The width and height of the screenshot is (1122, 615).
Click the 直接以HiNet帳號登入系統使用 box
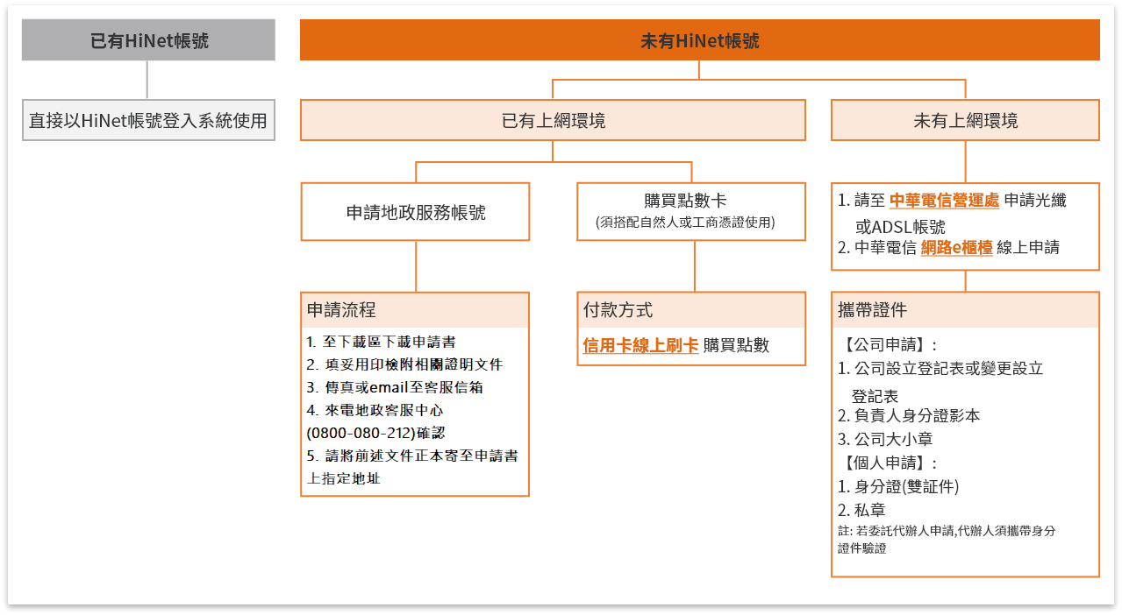(x=148, y=120)
